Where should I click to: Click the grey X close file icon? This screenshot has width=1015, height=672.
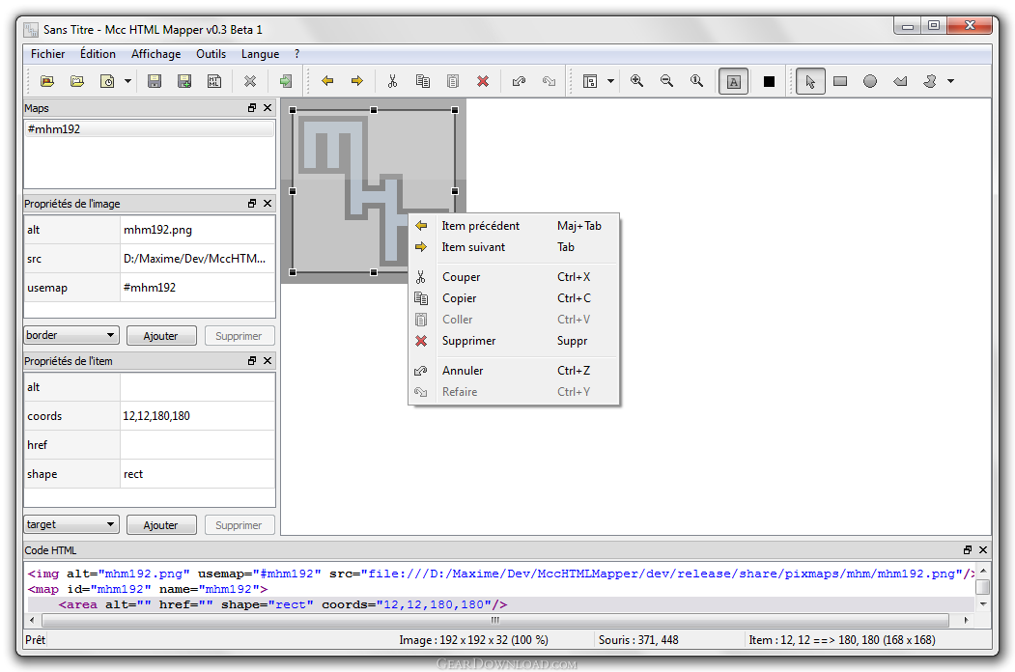[x=250, y=81]
